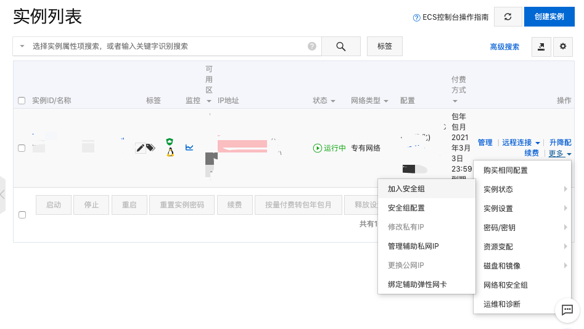Select 运维和诊断 menu item

[522, 304]
